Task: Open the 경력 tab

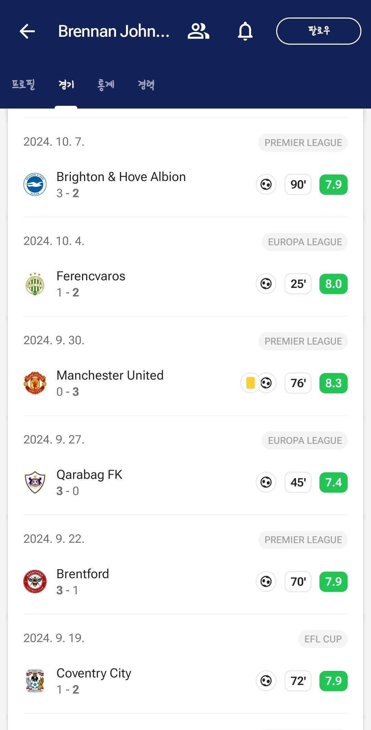Action: pos(146,84)
